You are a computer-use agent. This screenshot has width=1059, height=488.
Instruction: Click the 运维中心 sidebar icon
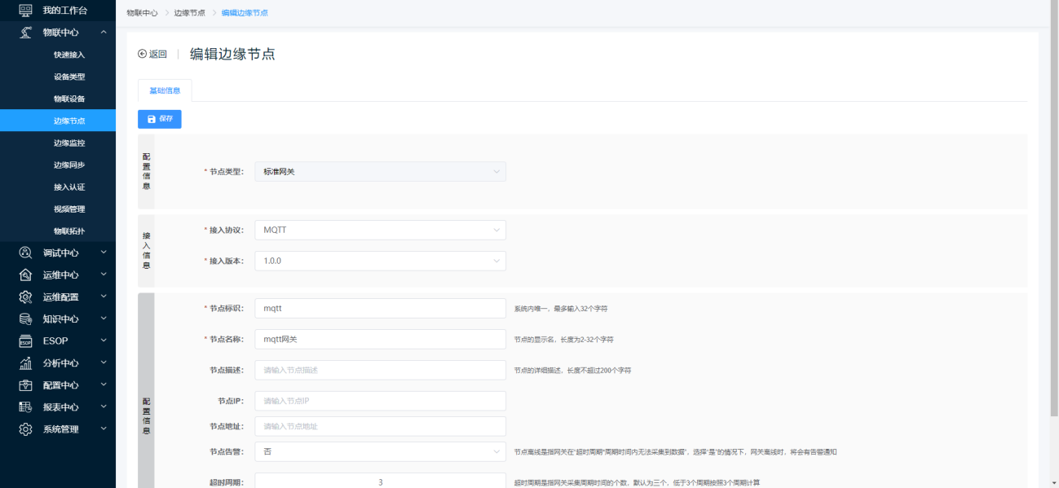pos(25,275)
